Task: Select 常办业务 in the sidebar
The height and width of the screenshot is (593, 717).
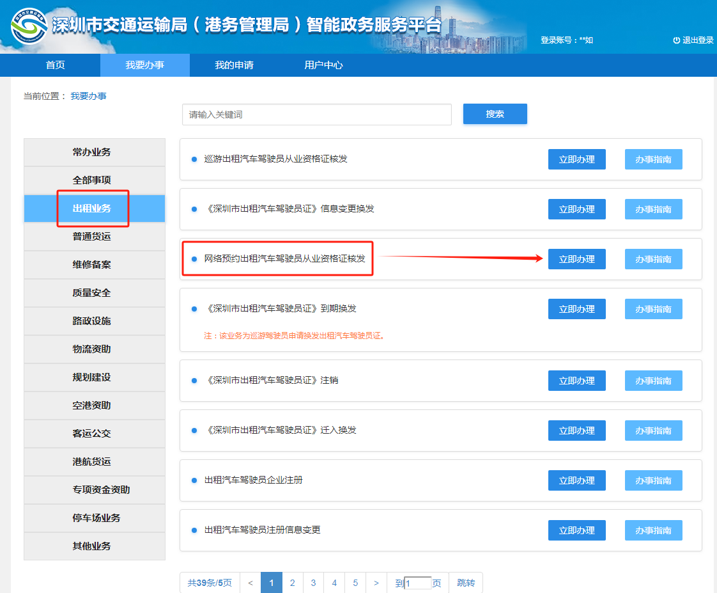Action: pyautogui.click(x=93, y=152)
